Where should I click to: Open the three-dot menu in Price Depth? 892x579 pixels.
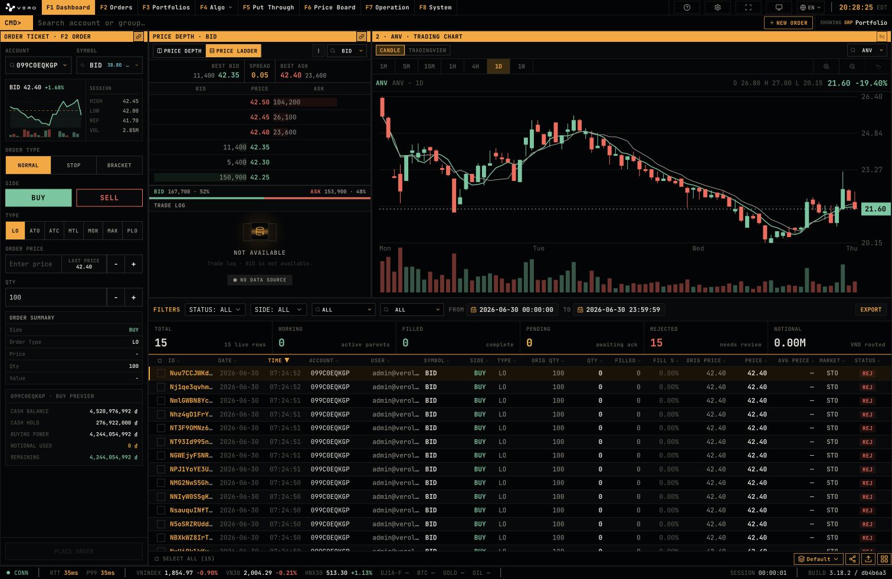[x=319, y=51]
